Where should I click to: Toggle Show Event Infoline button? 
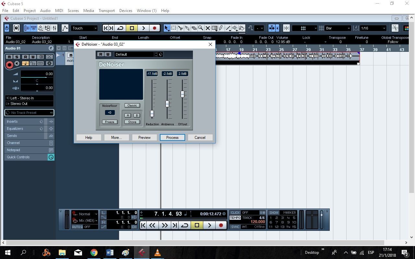[33, 28]
